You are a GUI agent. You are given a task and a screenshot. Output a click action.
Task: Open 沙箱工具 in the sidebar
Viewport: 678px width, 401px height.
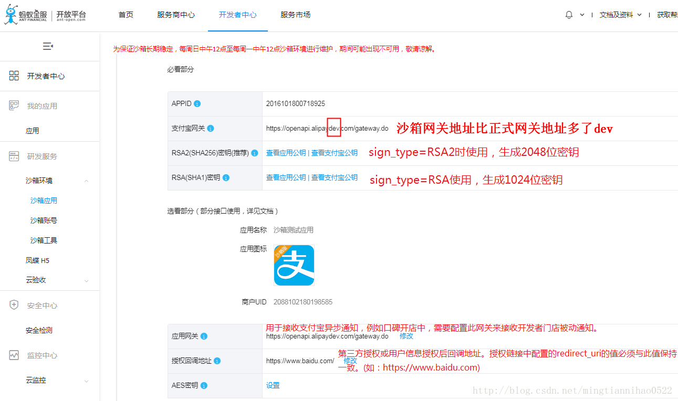pos(44,240)
